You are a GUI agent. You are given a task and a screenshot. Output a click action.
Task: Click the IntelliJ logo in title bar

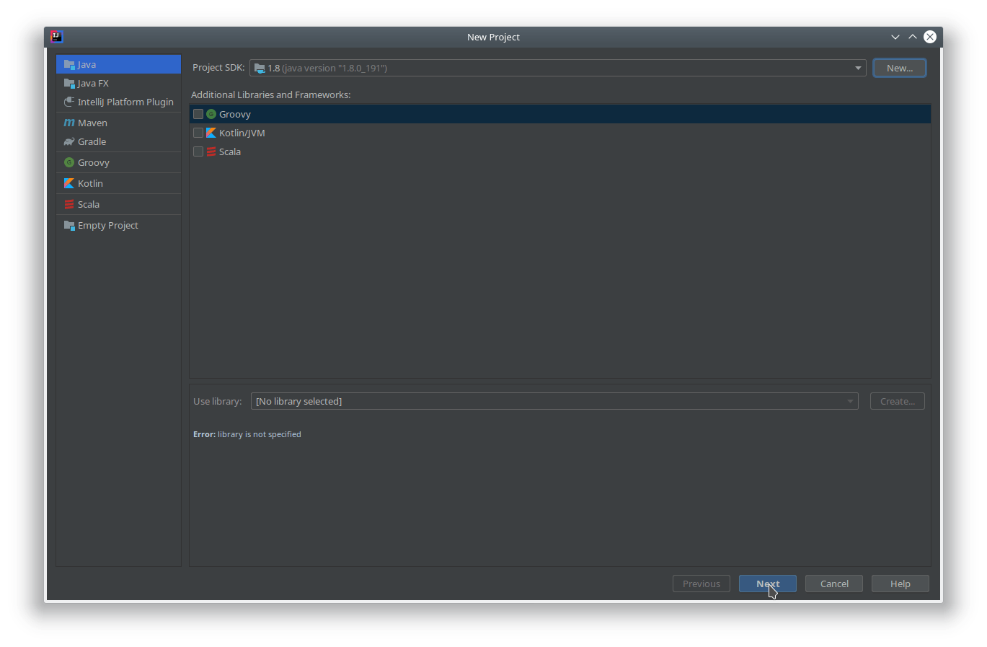[x=57, y=37]
